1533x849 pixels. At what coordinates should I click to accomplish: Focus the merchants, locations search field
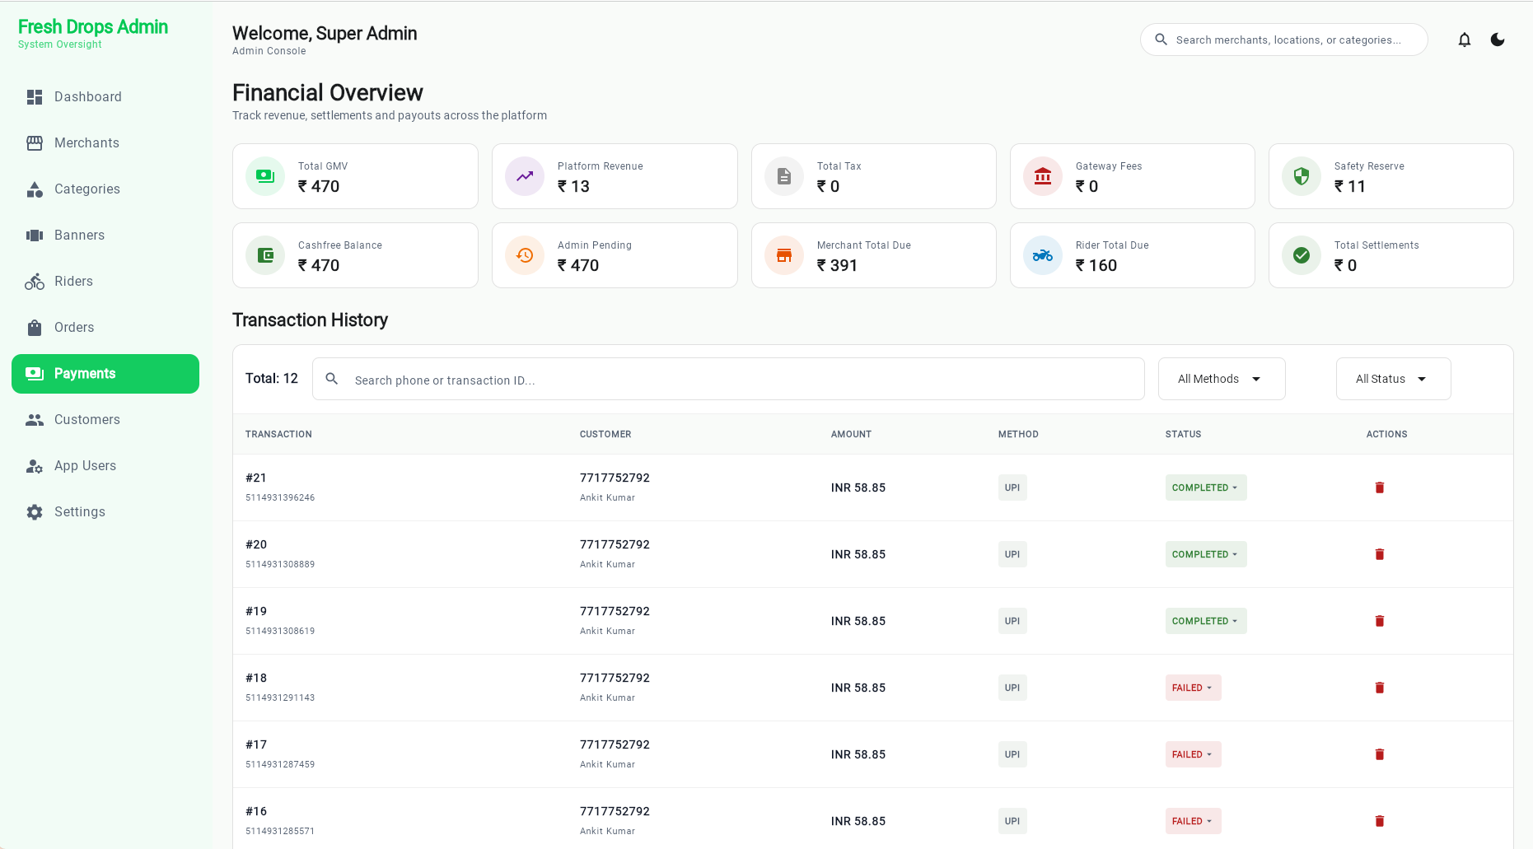click(x=1283, y=40)
